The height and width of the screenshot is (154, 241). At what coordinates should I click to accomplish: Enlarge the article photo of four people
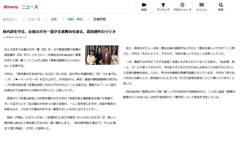coord(102,55)
